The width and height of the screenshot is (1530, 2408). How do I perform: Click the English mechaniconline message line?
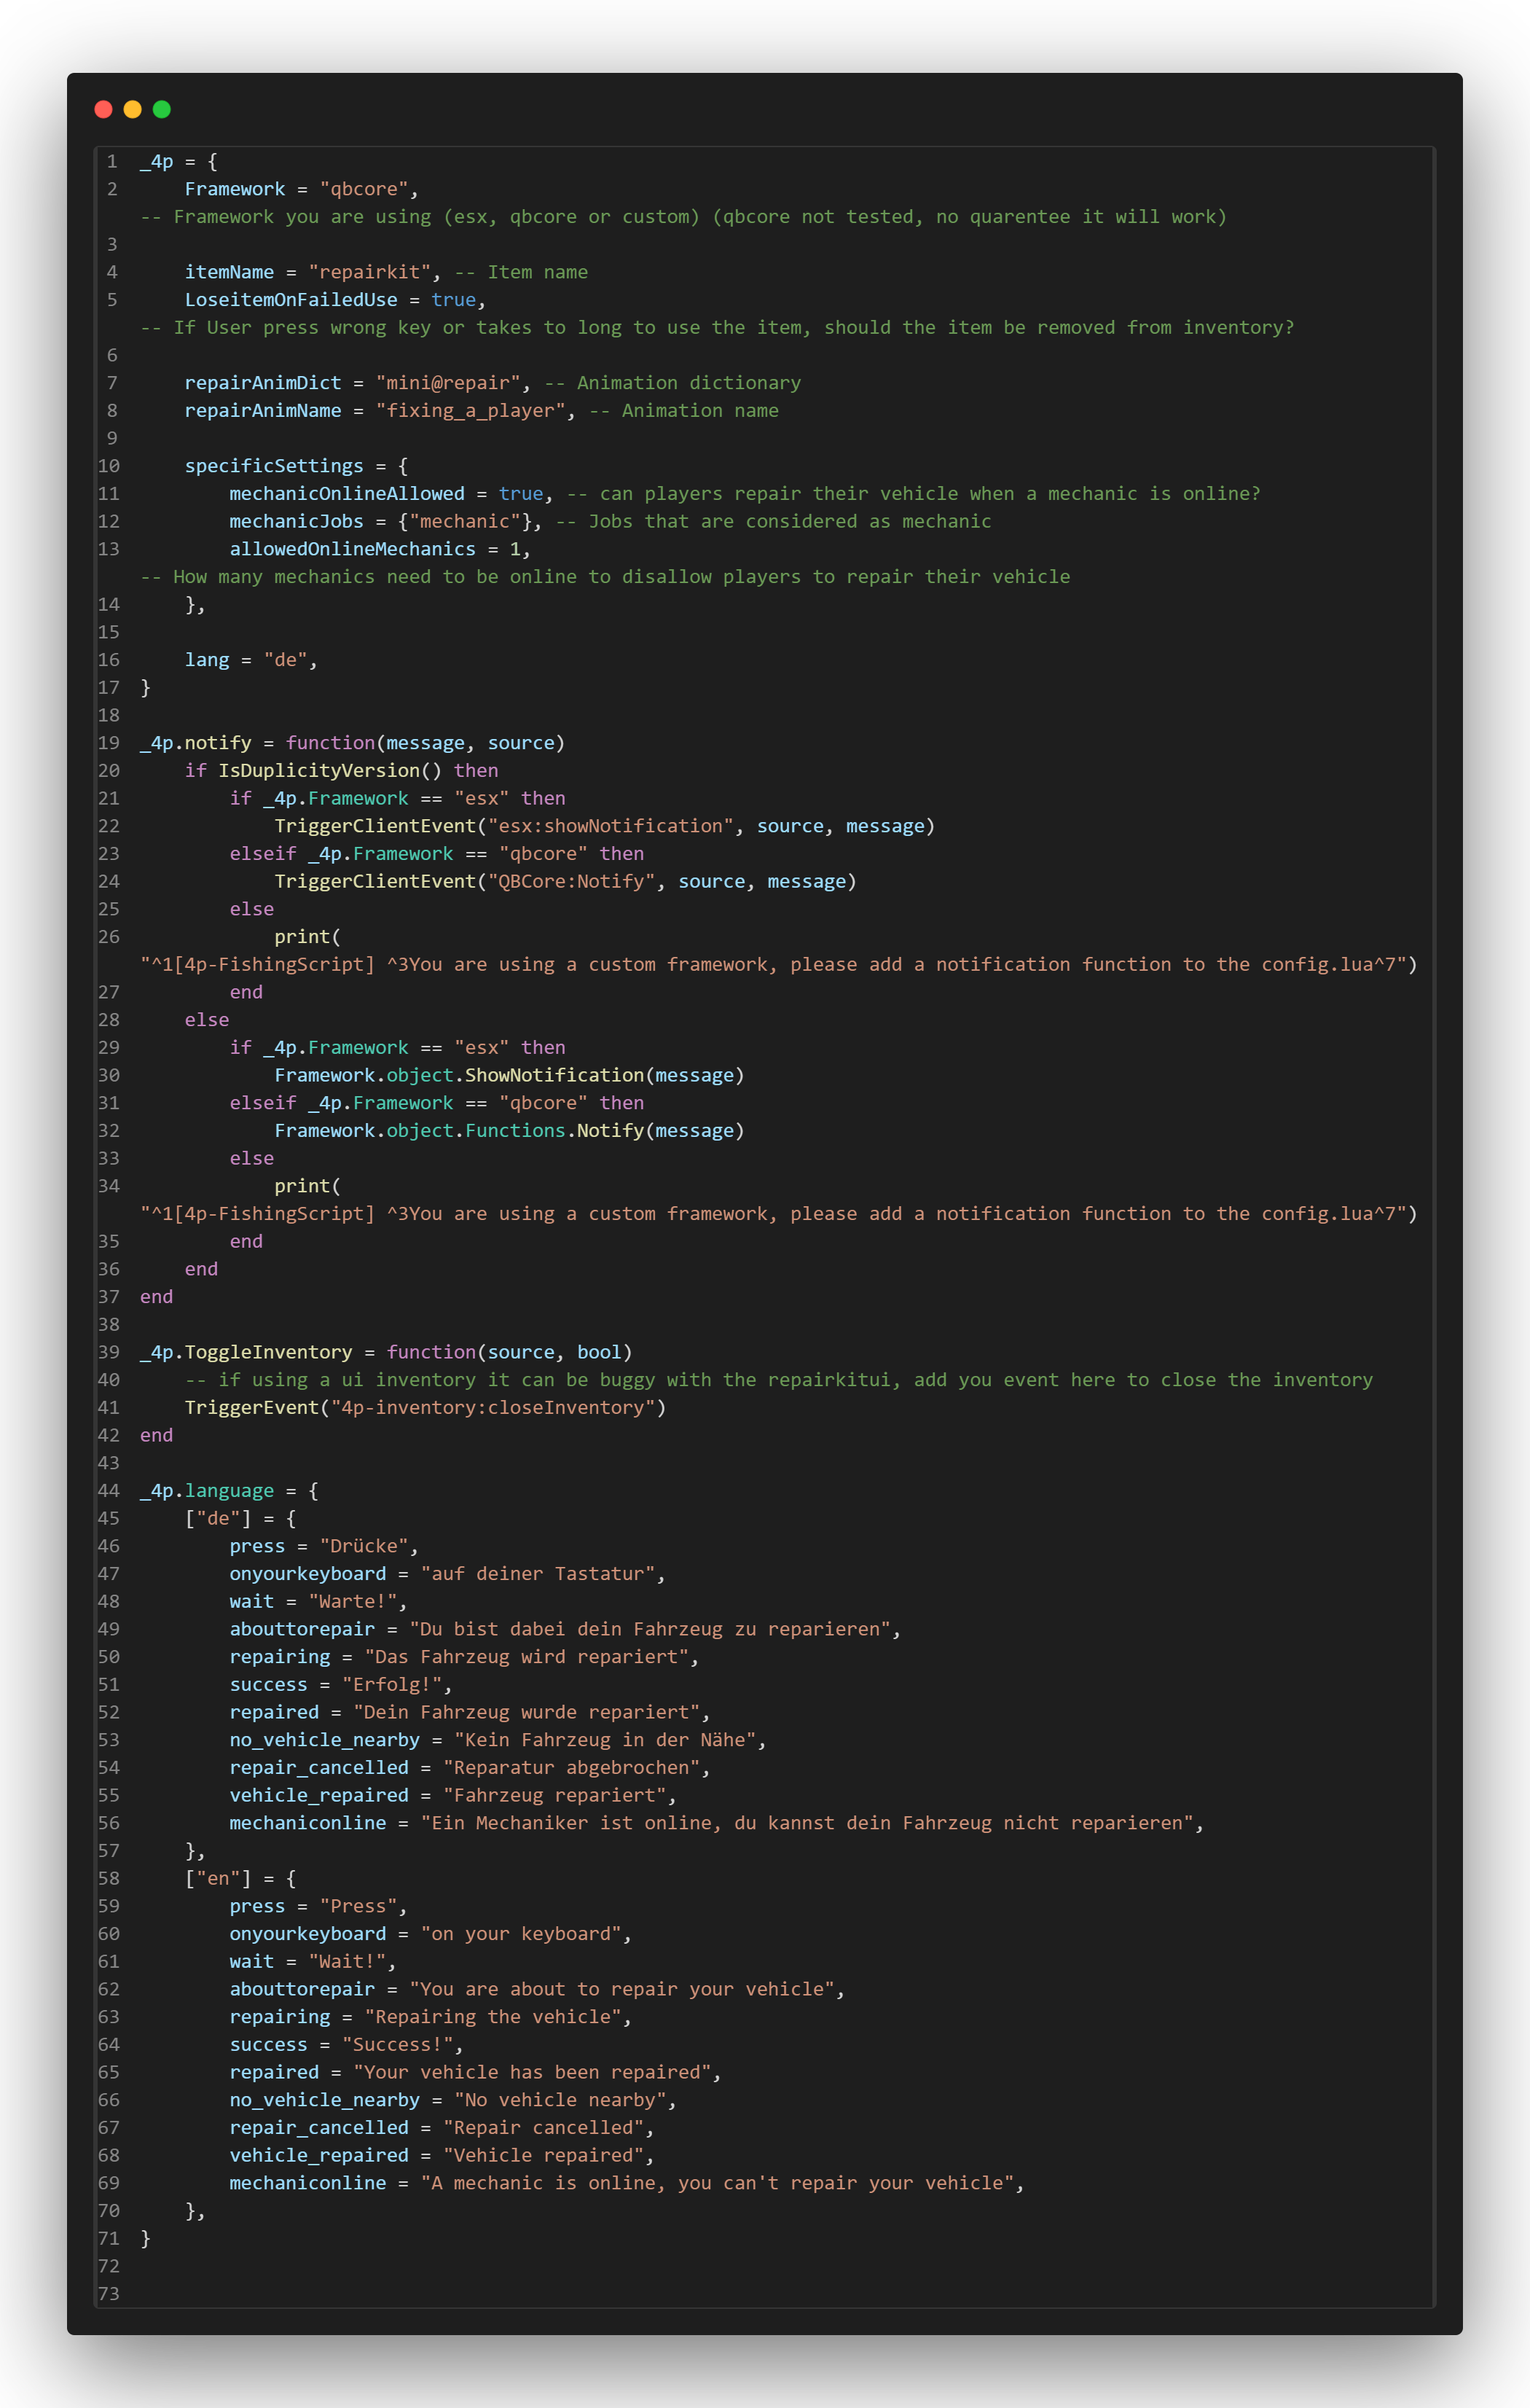pos(627,2183)
